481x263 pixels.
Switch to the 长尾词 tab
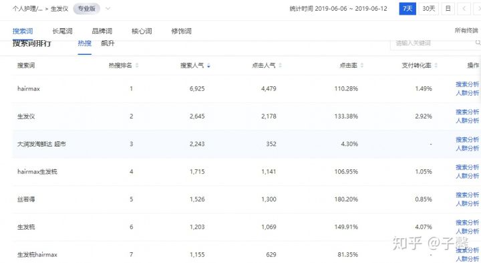62,31
